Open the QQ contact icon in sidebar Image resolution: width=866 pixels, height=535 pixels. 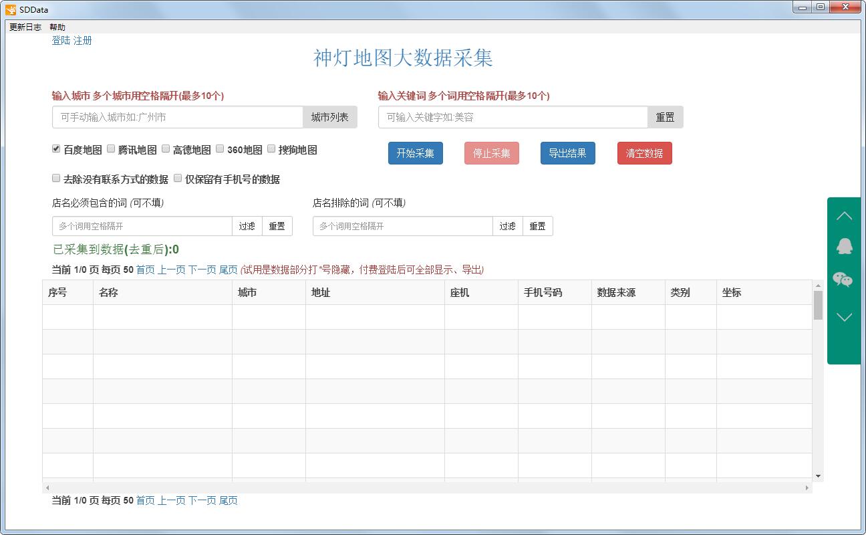844,246
